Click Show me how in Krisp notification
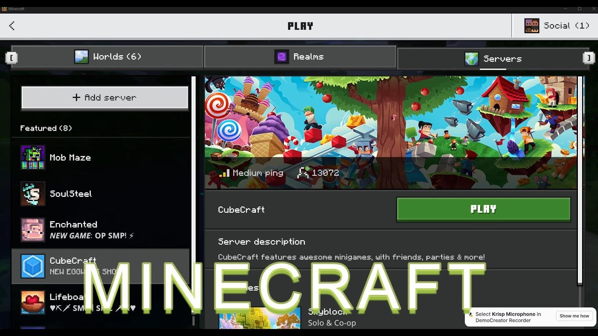Viewport: 598px width, 336px height. pos(574,316)
